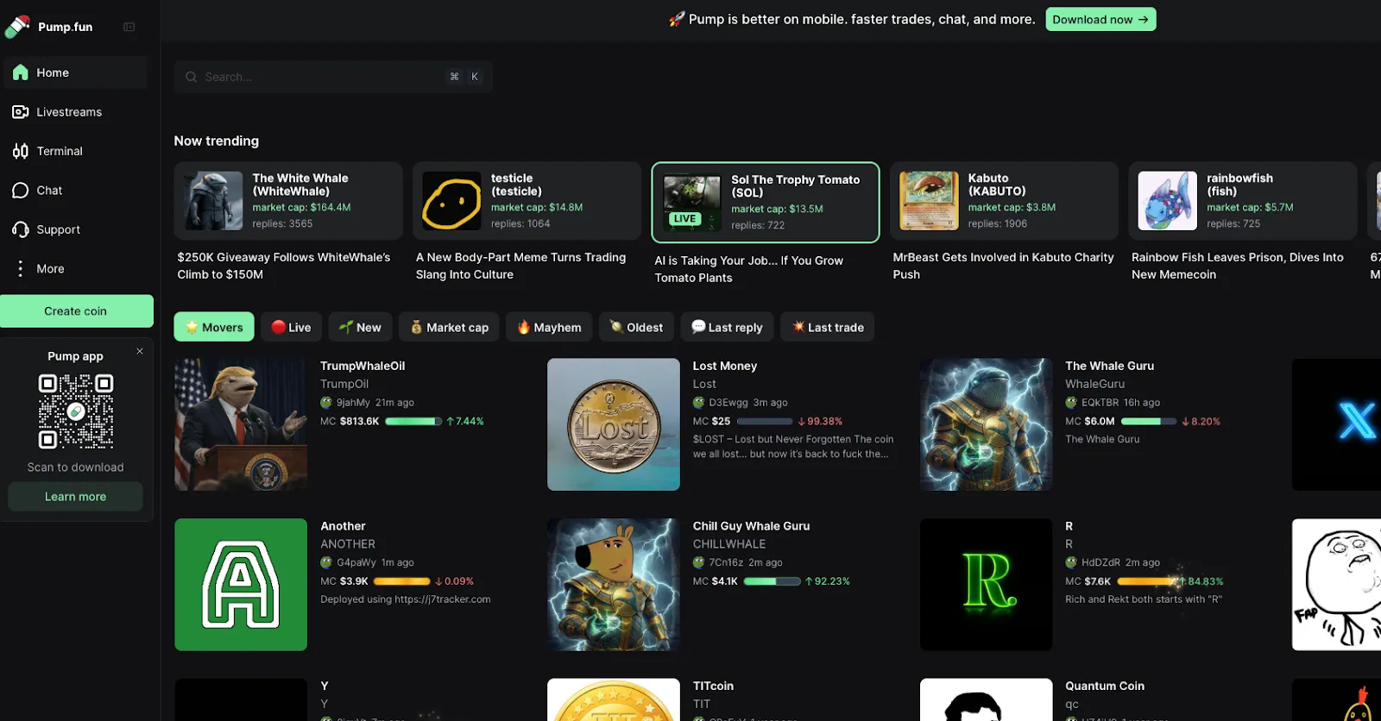Focus the Search field

tap(333, 77)
